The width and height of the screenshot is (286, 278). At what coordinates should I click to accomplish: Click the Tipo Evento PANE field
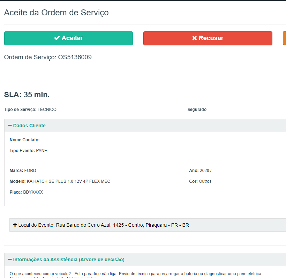28,151
